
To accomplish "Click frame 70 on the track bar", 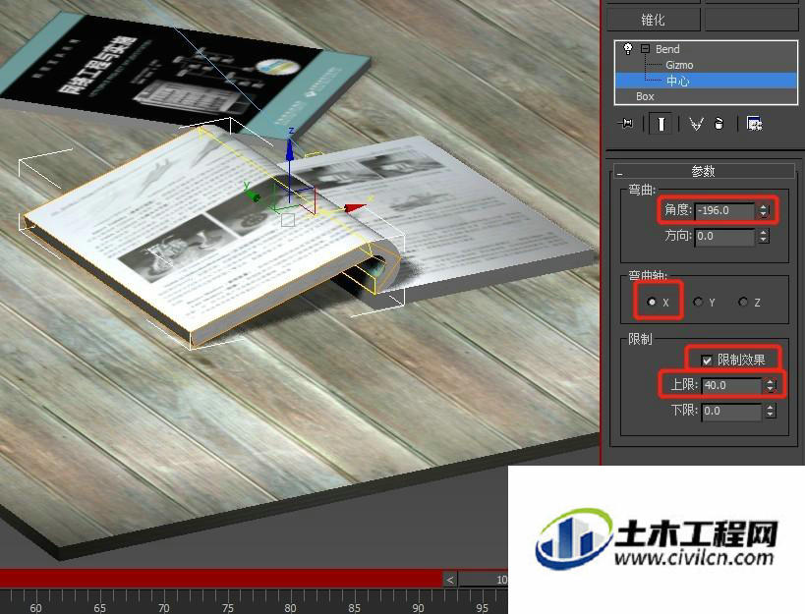I will point(163,607).
